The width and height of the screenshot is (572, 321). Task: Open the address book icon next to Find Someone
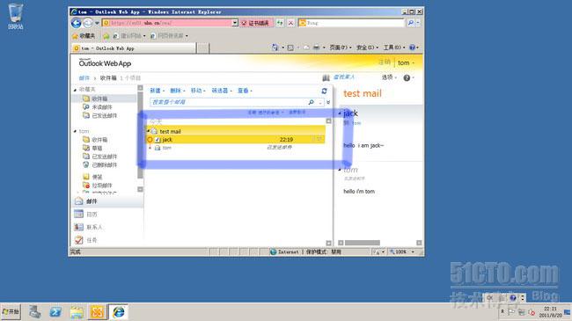click(326, 77)
